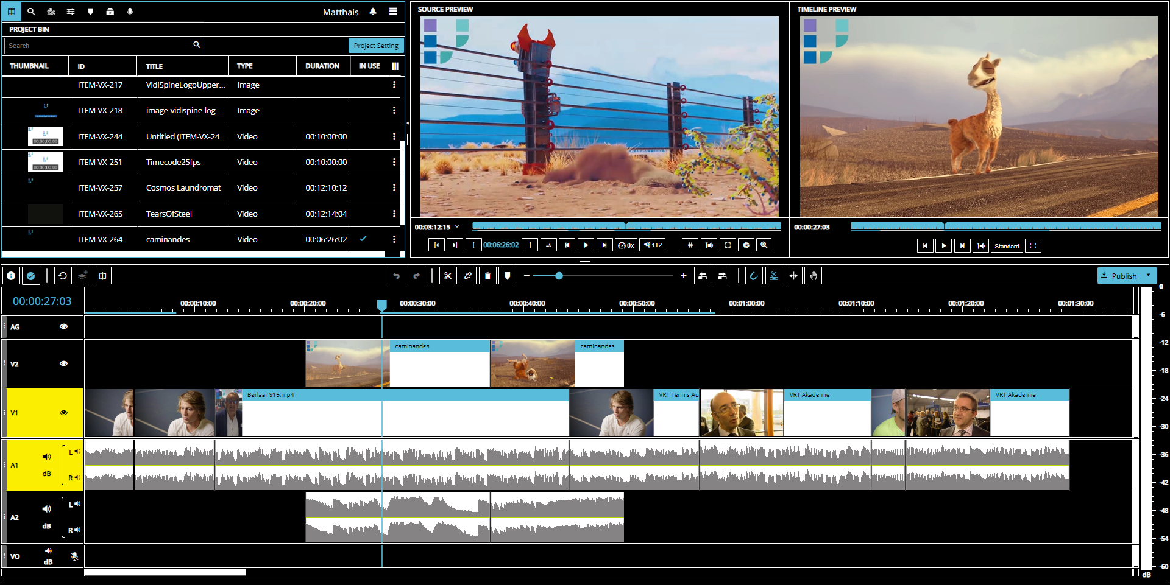
Task: Open the voice-over microphone panel
Action: coord(130,12)
